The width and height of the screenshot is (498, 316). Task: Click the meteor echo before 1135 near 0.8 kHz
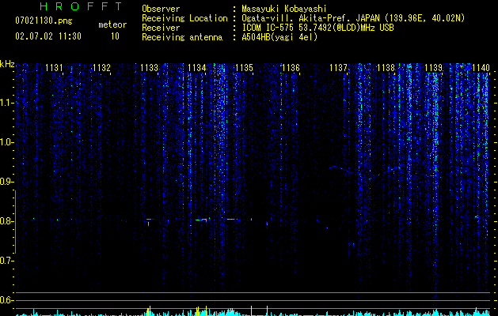(x=230, y=219)
